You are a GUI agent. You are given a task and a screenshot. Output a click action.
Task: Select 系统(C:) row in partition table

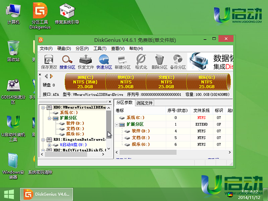[173, 118]
